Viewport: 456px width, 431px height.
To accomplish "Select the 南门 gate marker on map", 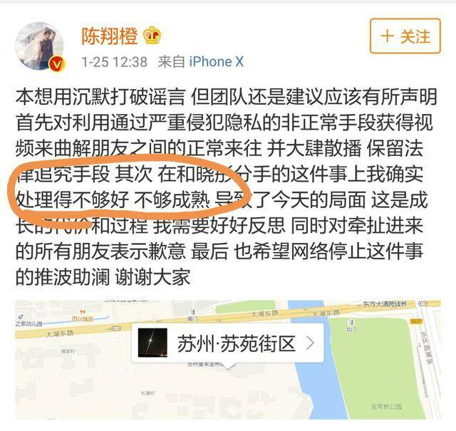I will point(192,316).
